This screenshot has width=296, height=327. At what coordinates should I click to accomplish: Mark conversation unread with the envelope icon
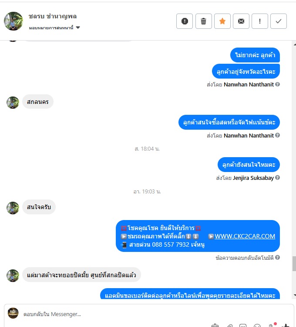[x=241, y=21]
